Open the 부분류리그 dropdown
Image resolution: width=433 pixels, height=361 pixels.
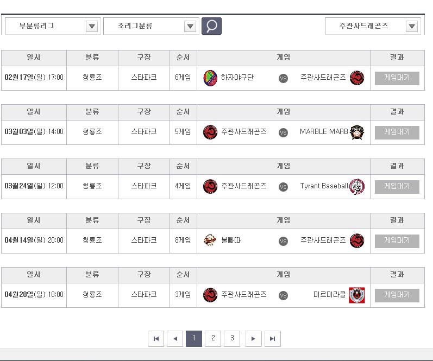[x=52, y=26]
